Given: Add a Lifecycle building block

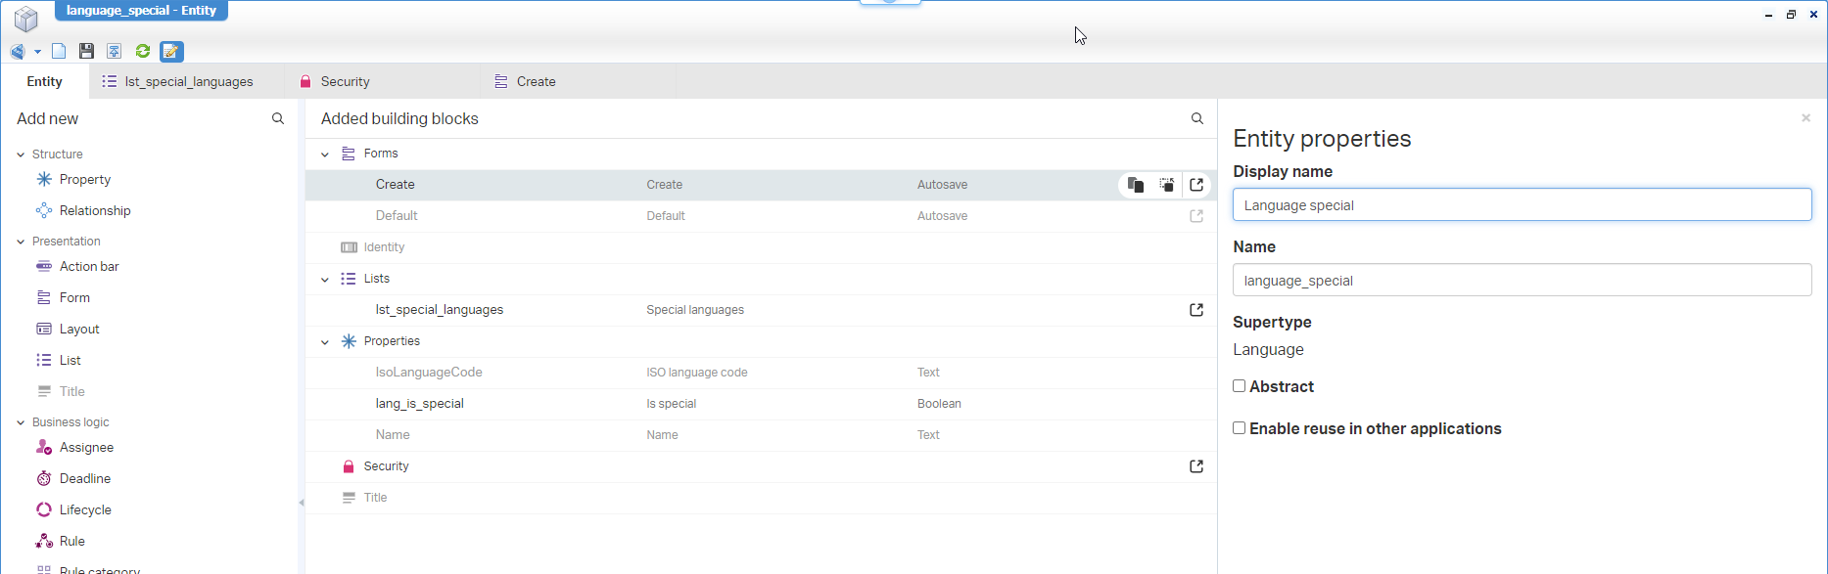Looking at the screenshot, I should click(85, 510).
